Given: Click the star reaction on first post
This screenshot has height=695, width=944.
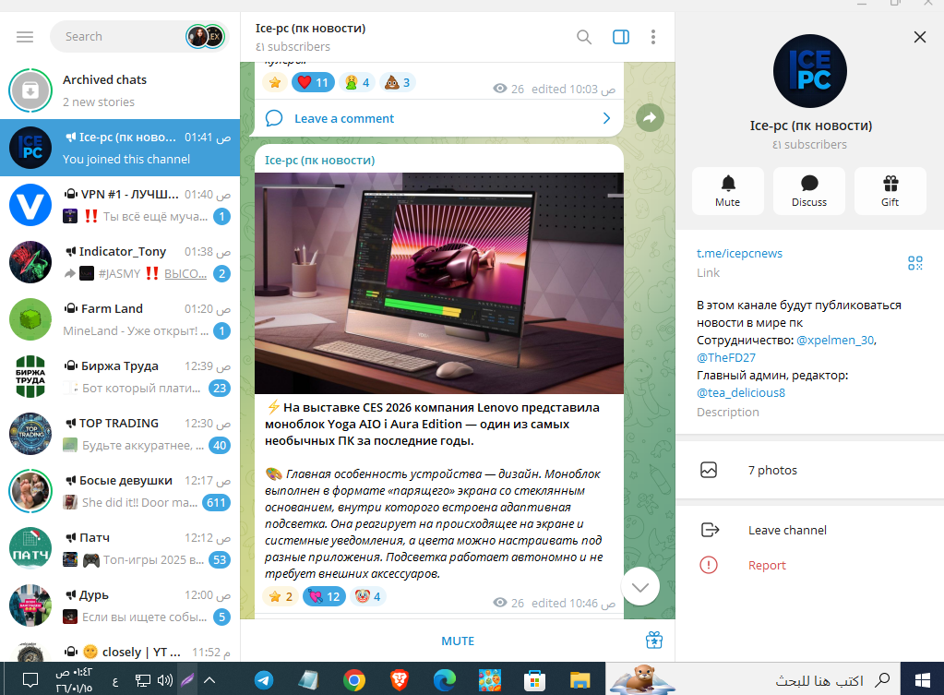Looking at the screenshot, I should point(275,82).
